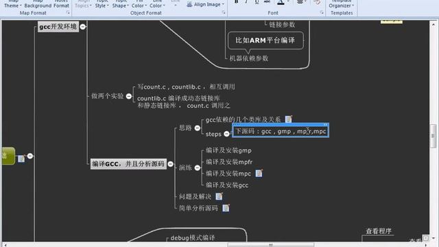Select the 查看程序 topic
Screen dimensions: 439x247
(x=379, y=231)
